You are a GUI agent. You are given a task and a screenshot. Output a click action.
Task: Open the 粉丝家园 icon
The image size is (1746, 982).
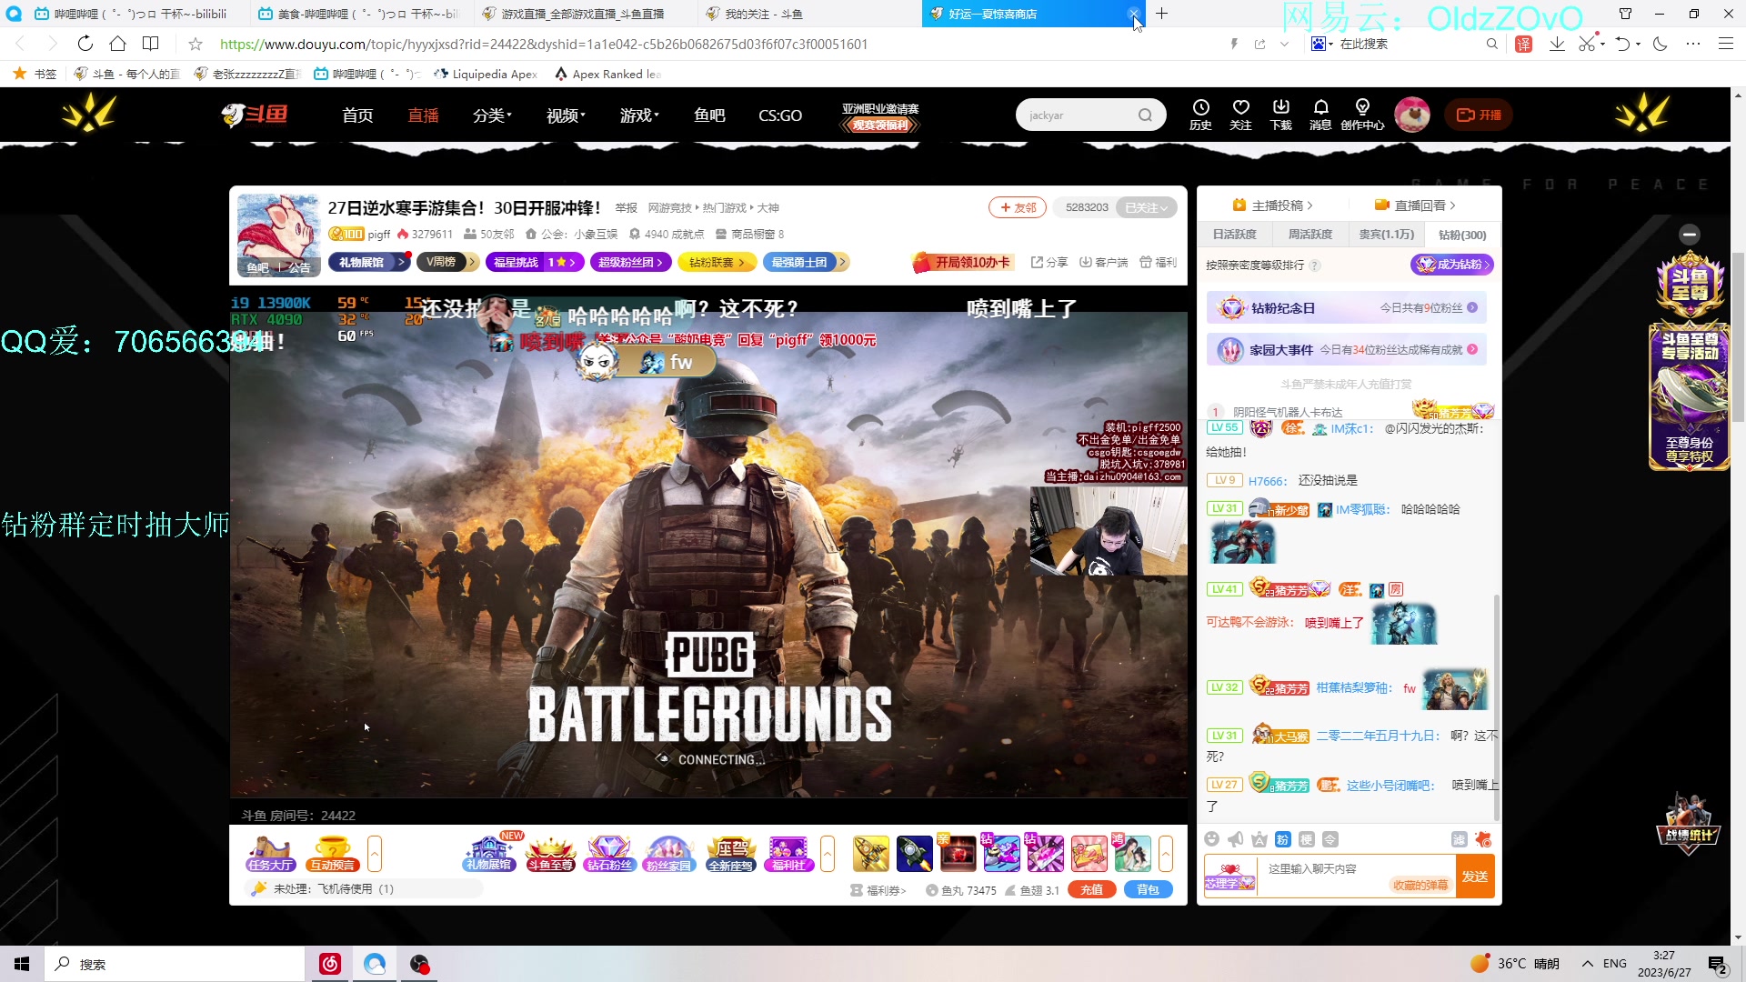point(668,854)
